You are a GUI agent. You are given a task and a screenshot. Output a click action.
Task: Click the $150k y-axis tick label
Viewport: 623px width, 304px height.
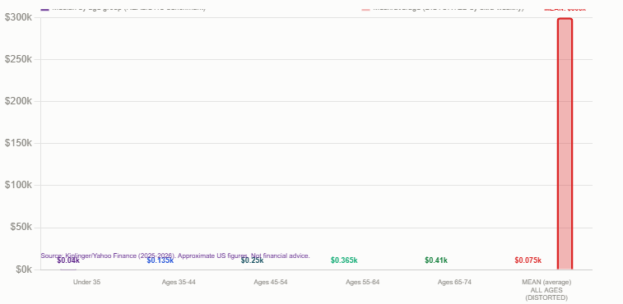(x=18, y=143)
